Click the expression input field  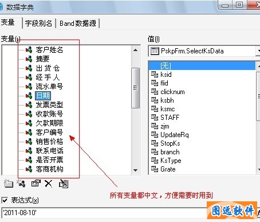[104, 213]
